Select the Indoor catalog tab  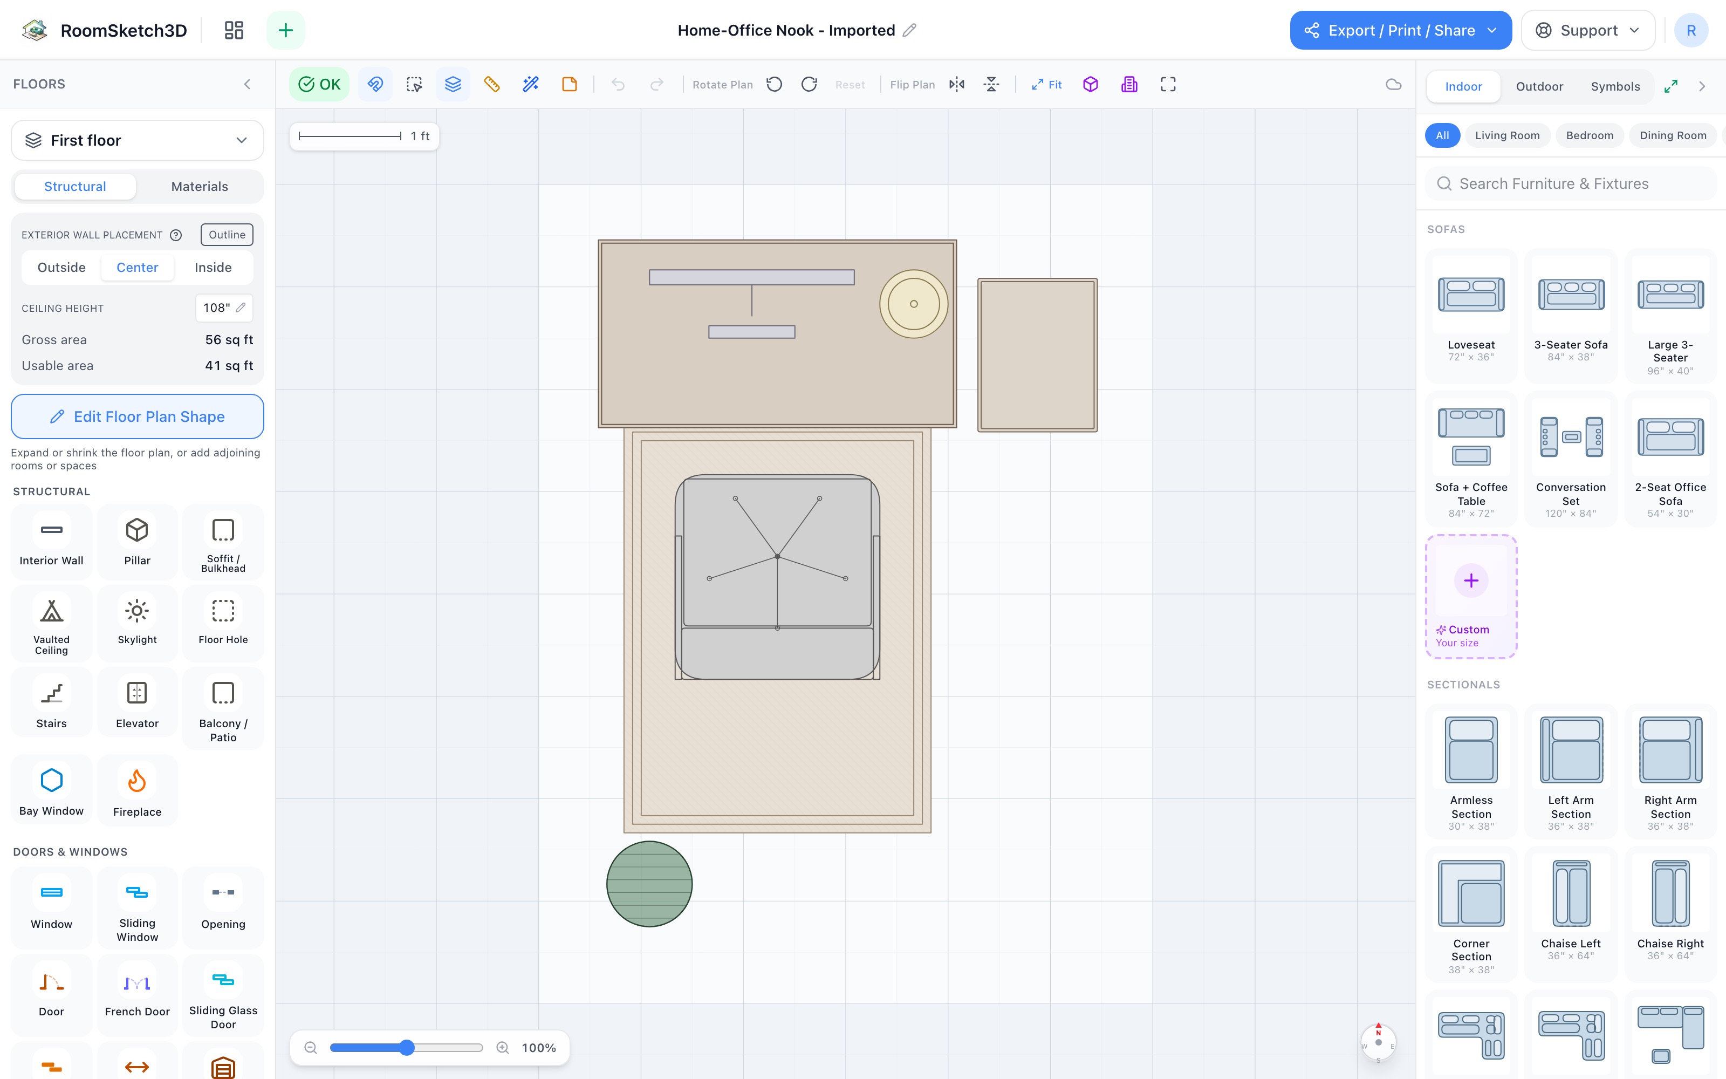pyautogui.click(x=1463, y=86)
